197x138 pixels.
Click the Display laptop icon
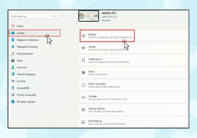pyautogui.click(x=83, y=35)
